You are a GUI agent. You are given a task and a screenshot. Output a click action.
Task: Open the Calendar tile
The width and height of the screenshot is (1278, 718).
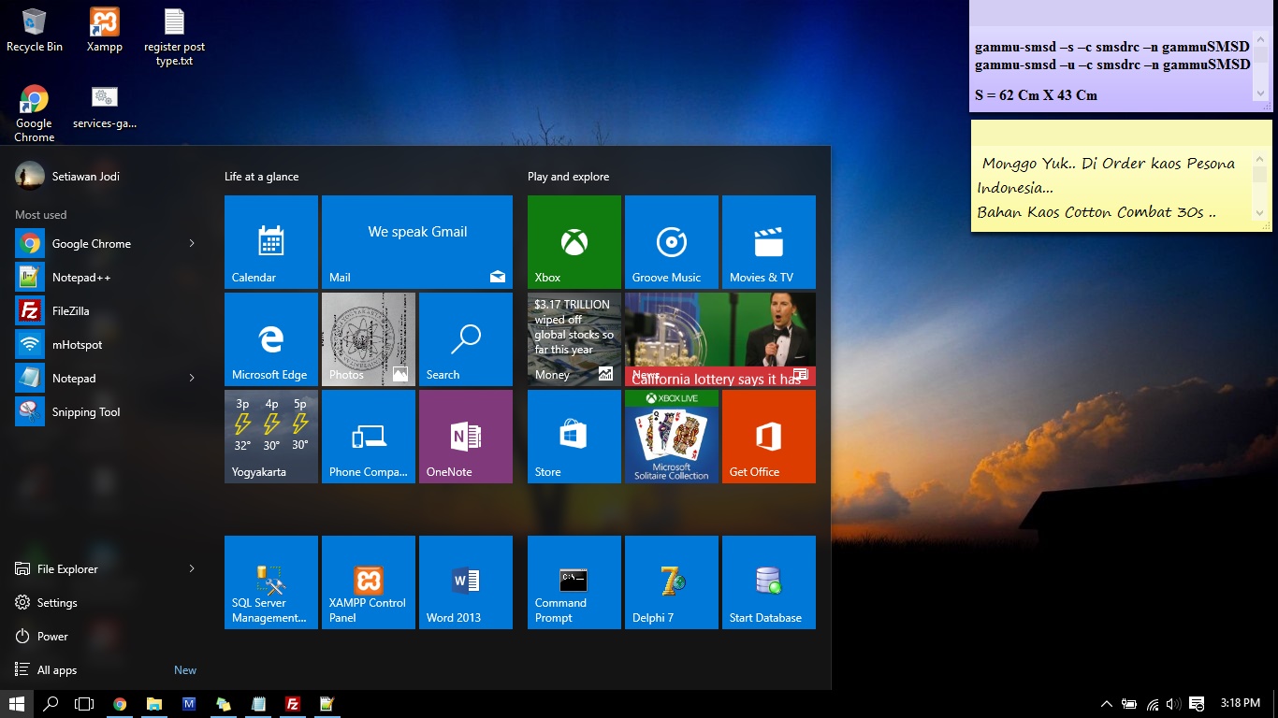(x=270, y=241)
